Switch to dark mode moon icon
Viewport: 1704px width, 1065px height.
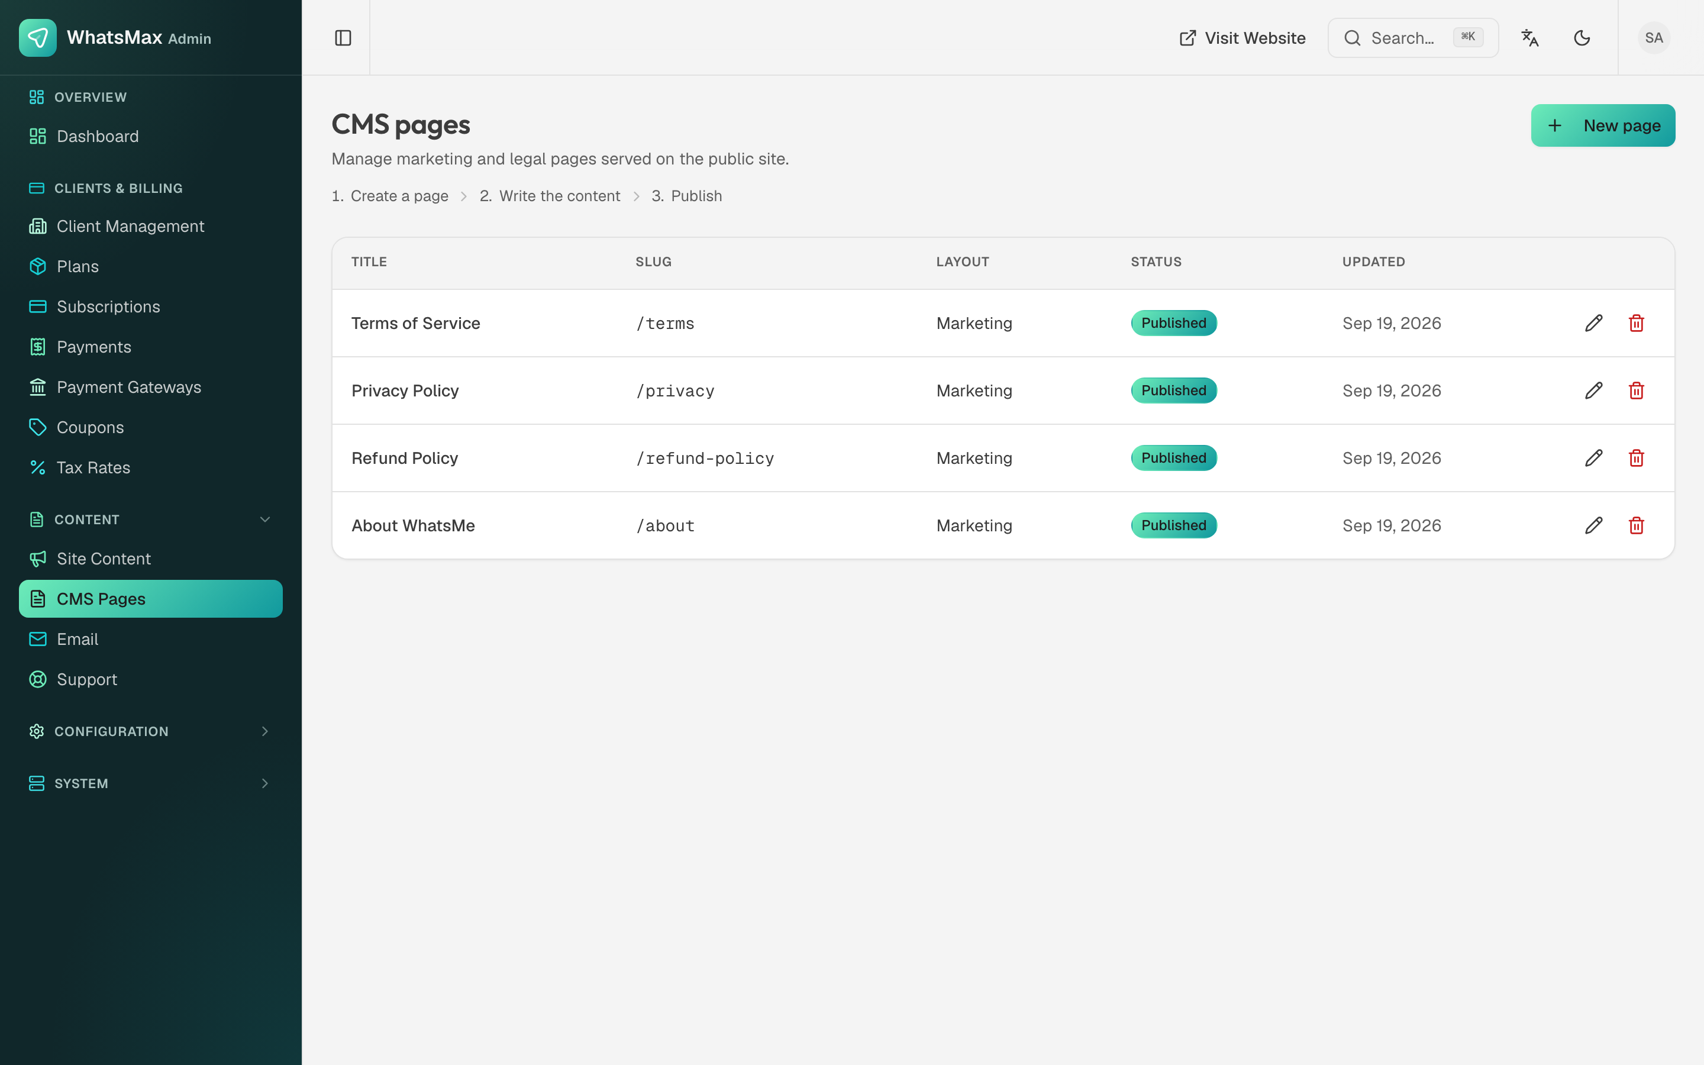[x=1582, y=38]
